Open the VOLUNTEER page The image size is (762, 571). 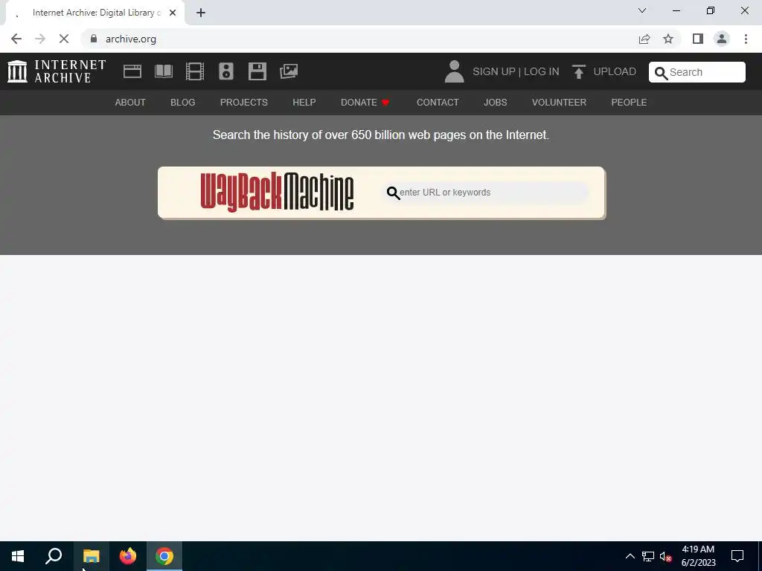click(559, 103)
